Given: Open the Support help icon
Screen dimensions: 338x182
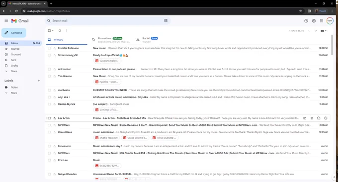Looking at the screenshot, I should click(306, 21).
